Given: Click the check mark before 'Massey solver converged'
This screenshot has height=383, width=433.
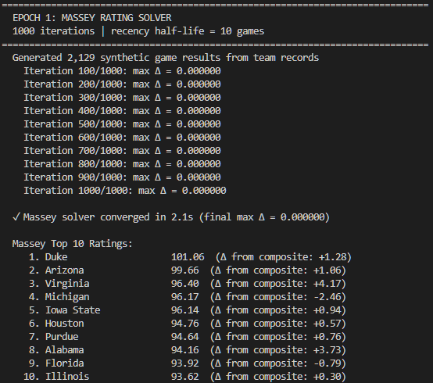Looking at the screenshot, I should point(16,217).
